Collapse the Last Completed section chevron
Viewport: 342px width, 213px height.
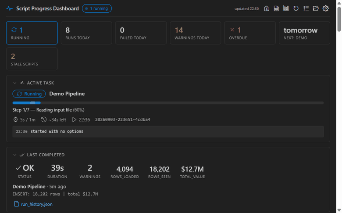coord(15,155)
